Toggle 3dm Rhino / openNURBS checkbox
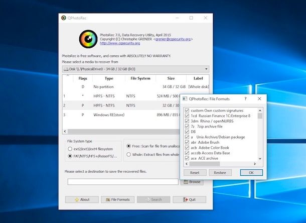 coord(187,121)
